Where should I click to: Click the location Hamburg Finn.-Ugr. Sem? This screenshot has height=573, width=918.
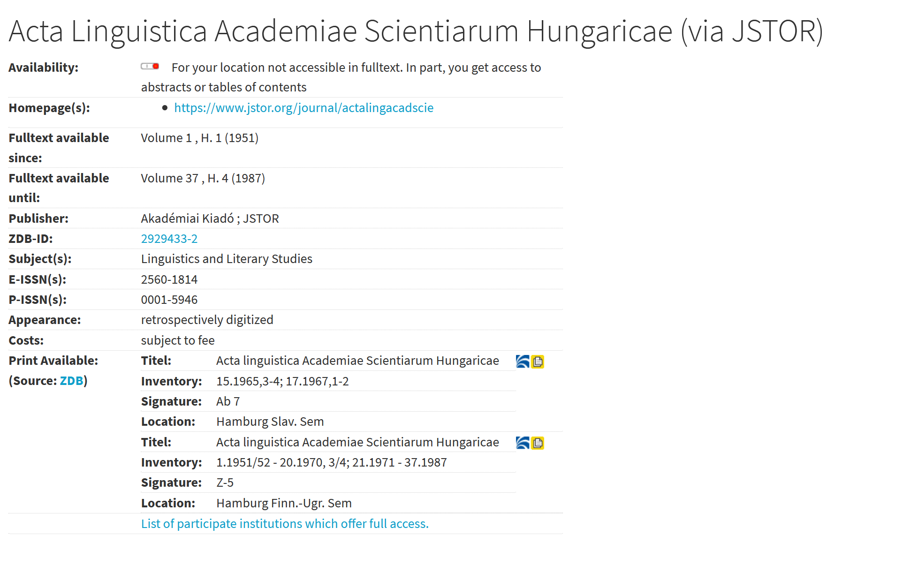coord(284,503)
